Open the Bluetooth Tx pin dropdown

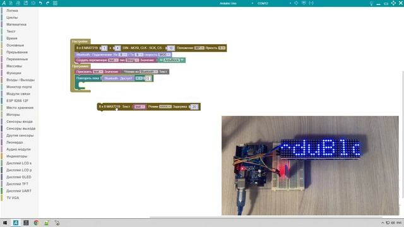click(x=139, y=55)
